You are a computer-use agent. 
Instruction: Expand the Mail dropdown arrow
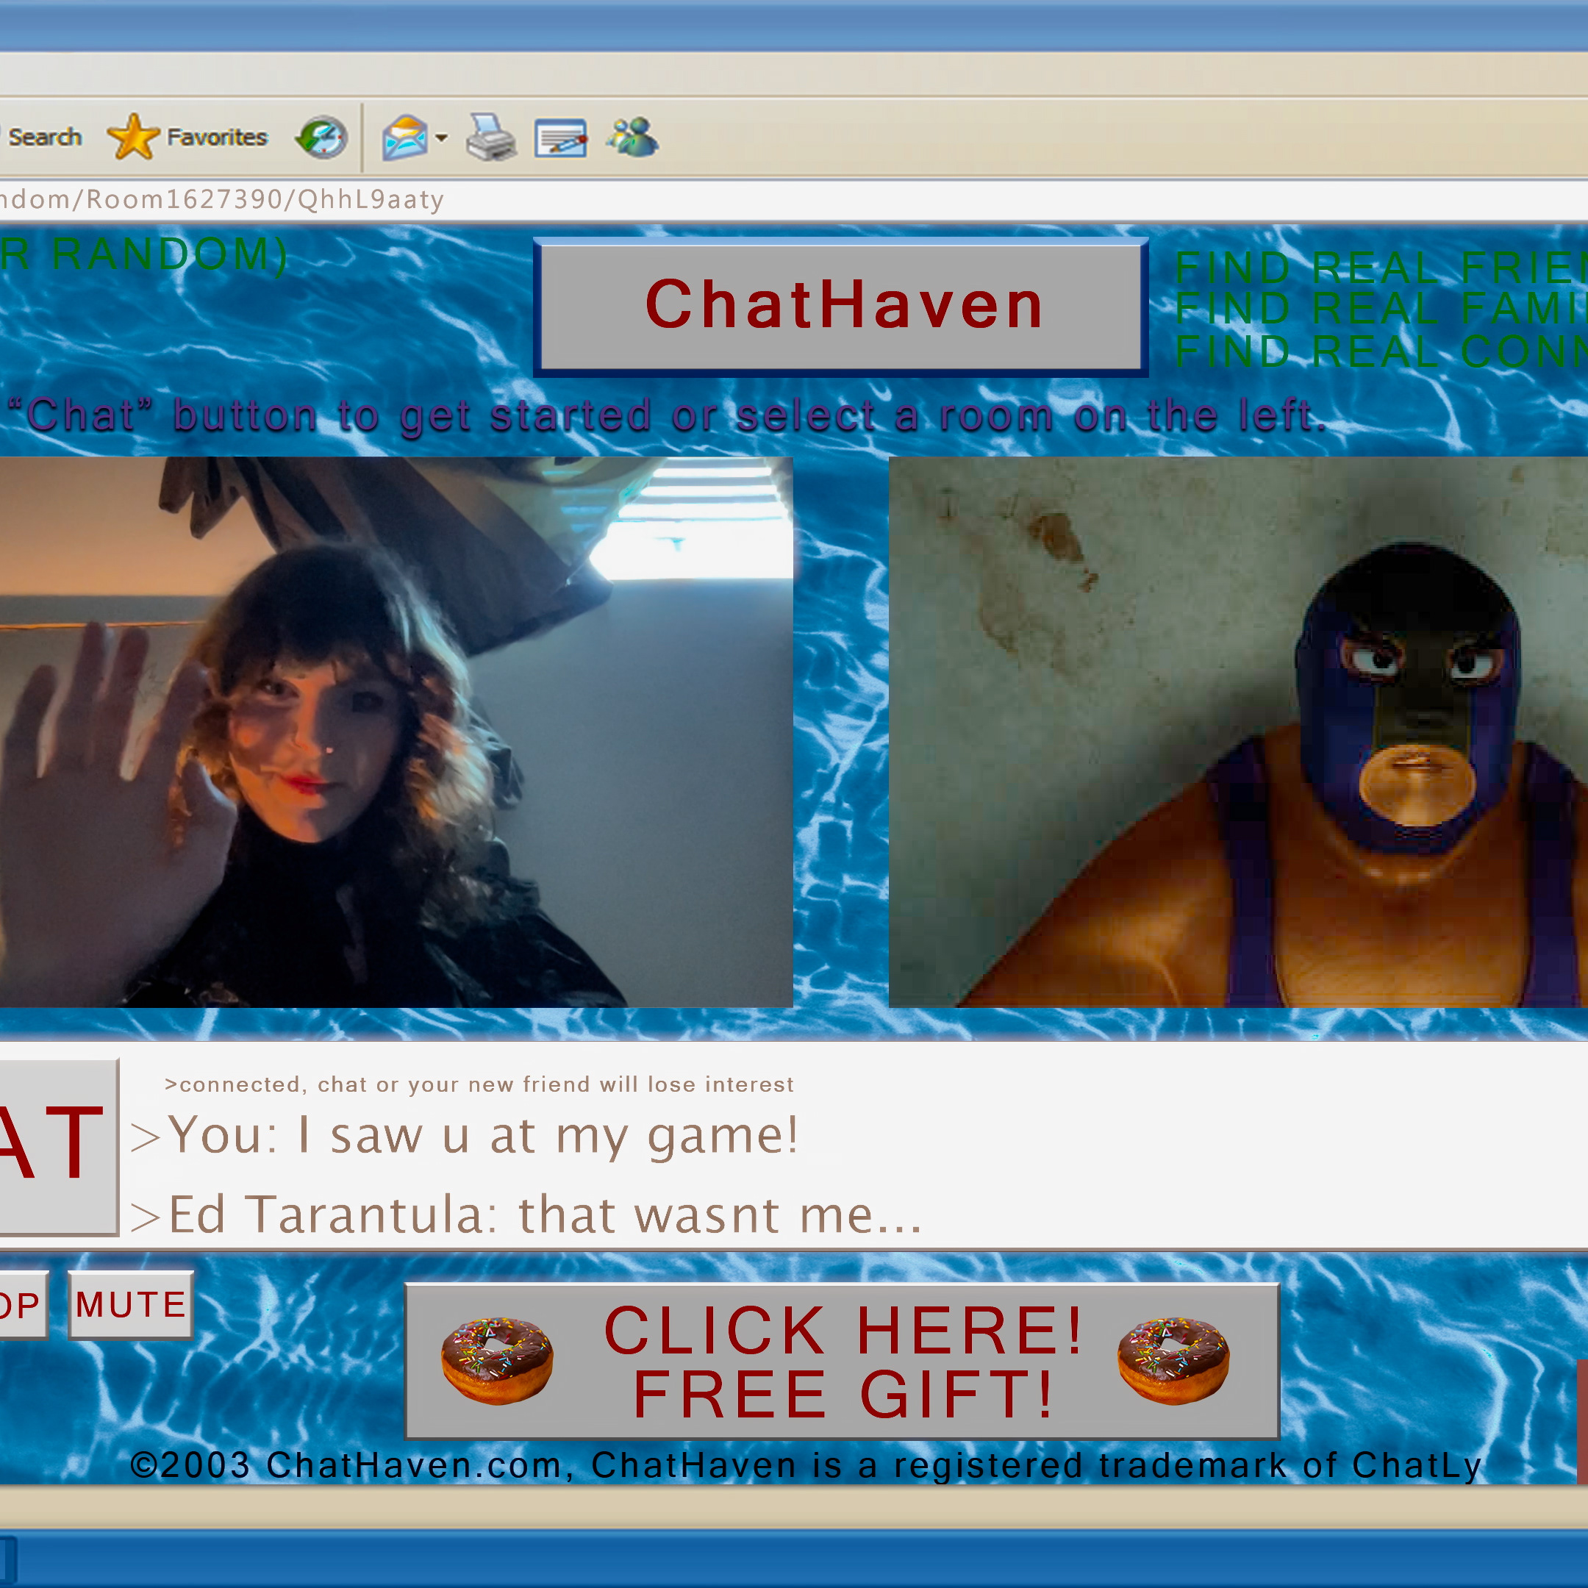tap(441, 138)
